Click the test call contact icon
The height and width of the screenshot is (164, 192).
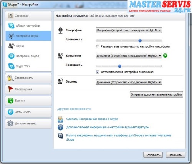pos(60,119)
